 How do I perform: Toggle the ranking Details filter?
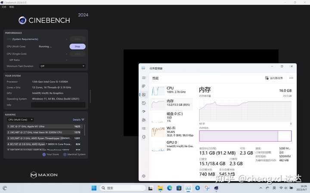pyautogui.click(x=78, y=120)
